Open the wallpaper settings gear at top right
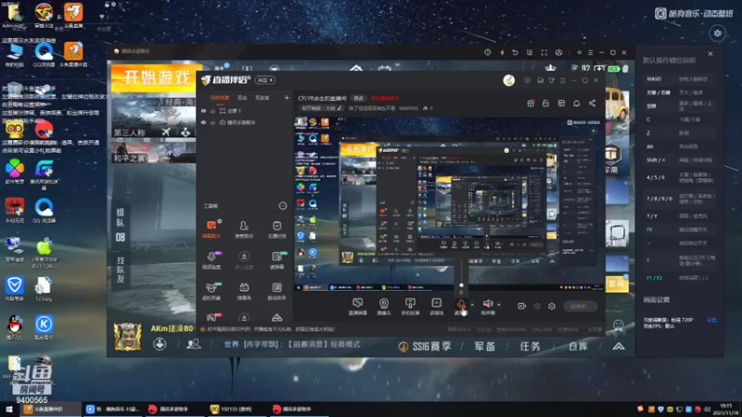 pos(717,33)
